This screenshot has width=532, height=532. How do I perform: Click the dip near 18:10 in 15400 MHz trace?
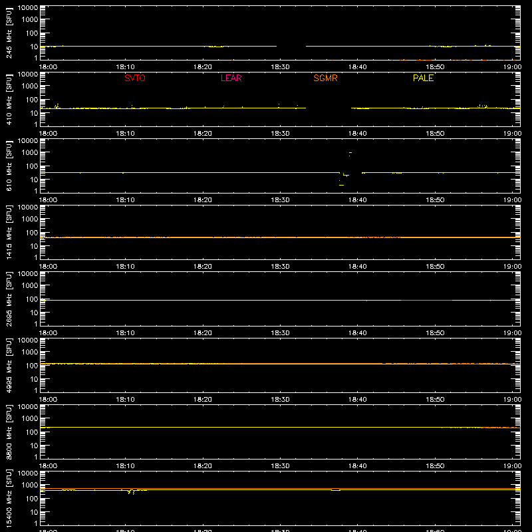pos(131,491)
